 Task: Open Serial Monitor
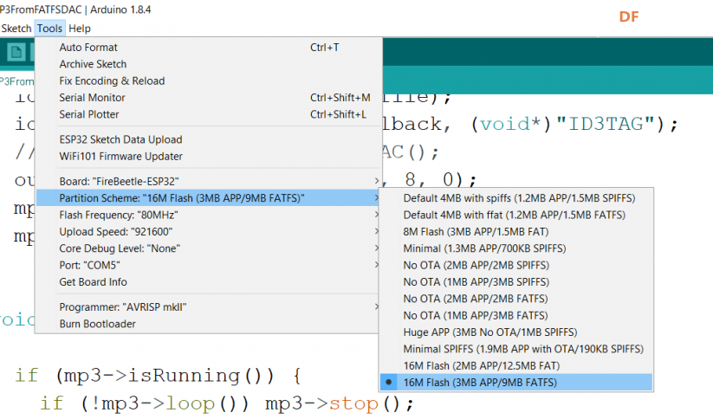[209, 98]
